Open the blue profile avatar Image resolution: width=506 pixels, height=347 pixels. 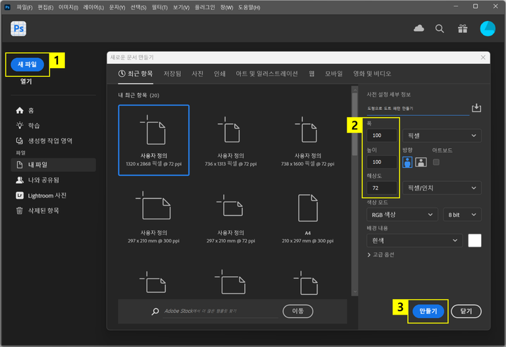(487, 29)
